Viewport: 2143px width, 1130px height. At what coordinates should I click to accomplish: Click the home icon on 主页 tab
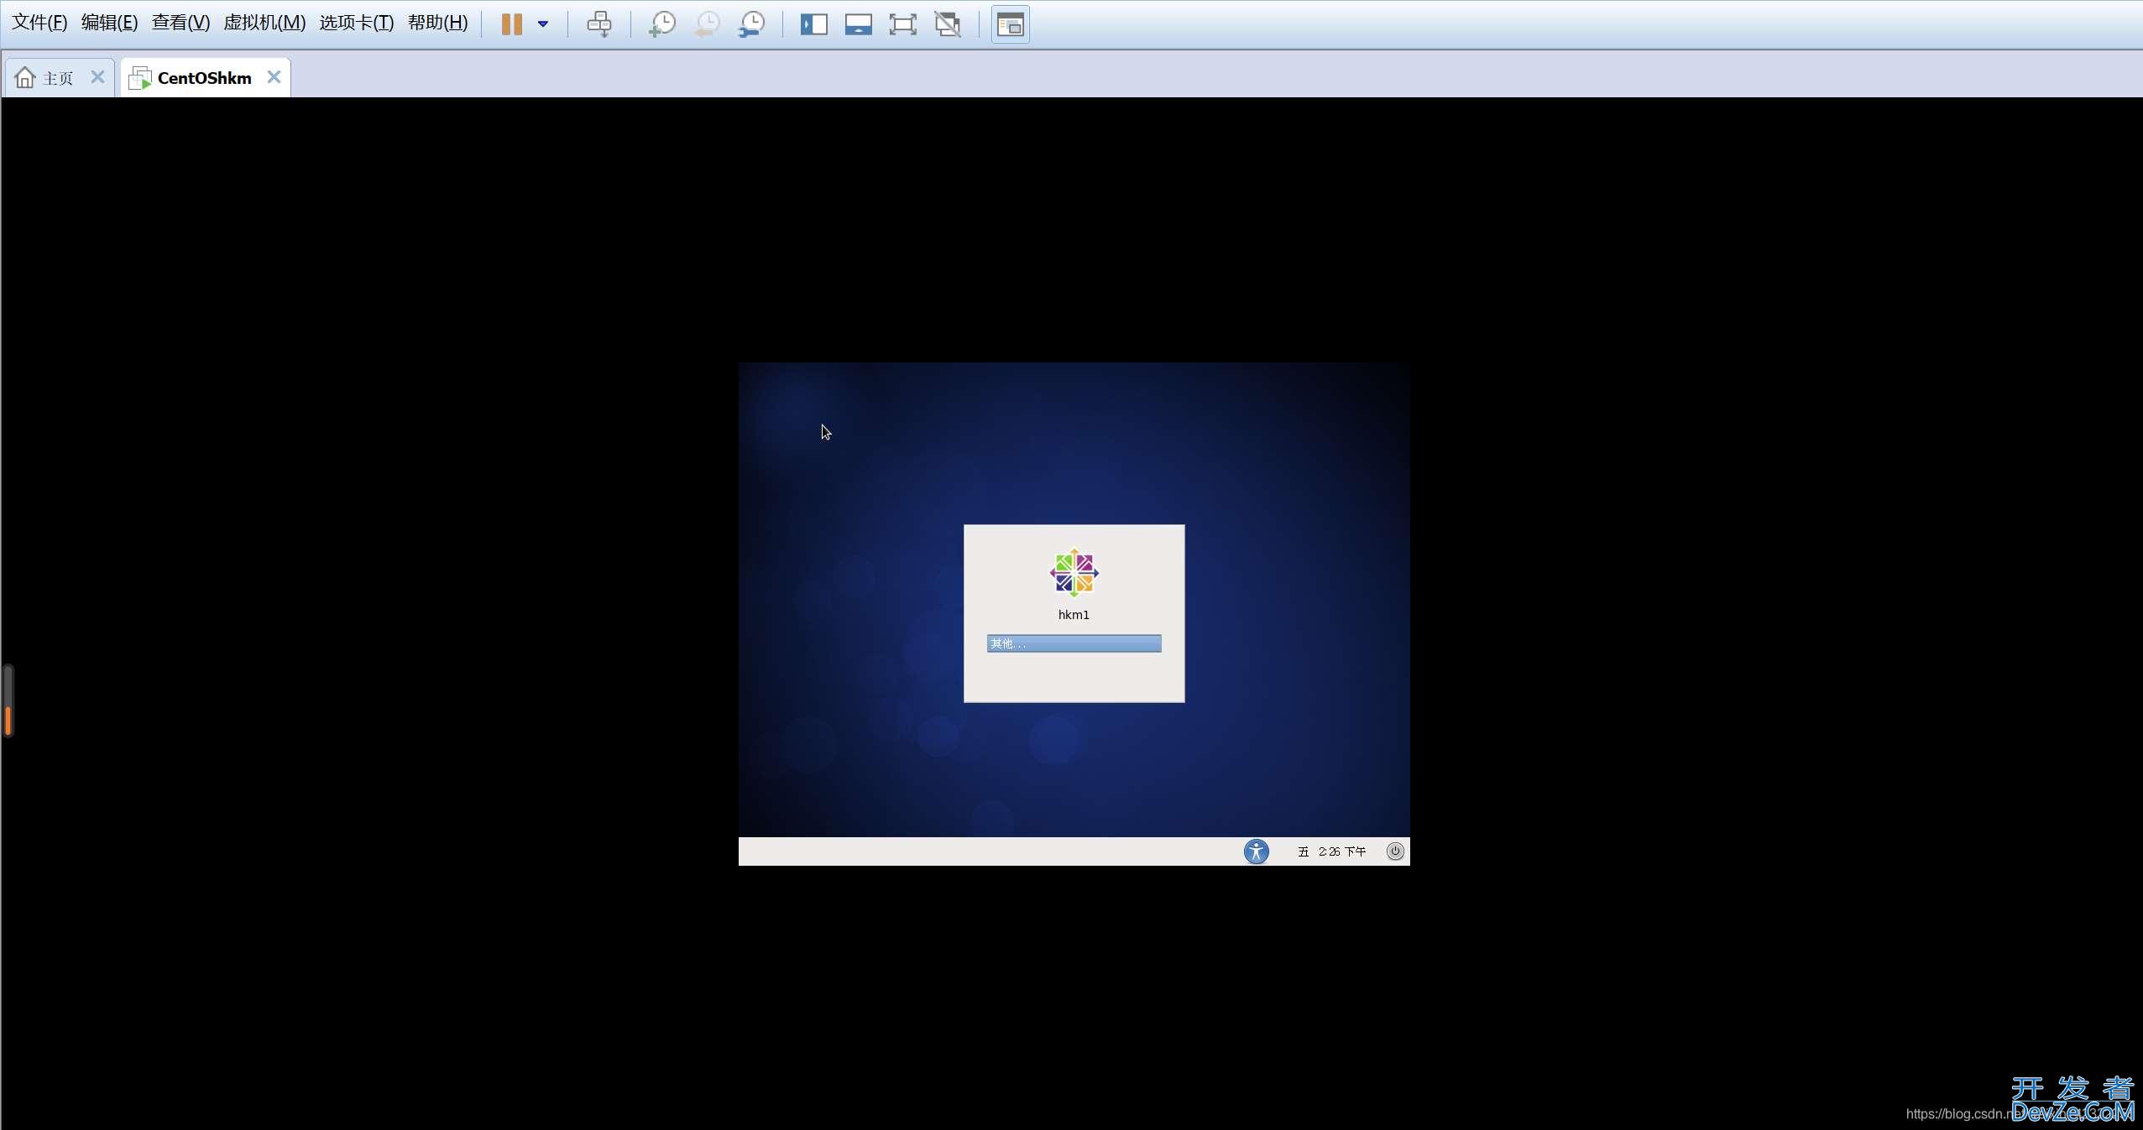[x=25, y=77]
